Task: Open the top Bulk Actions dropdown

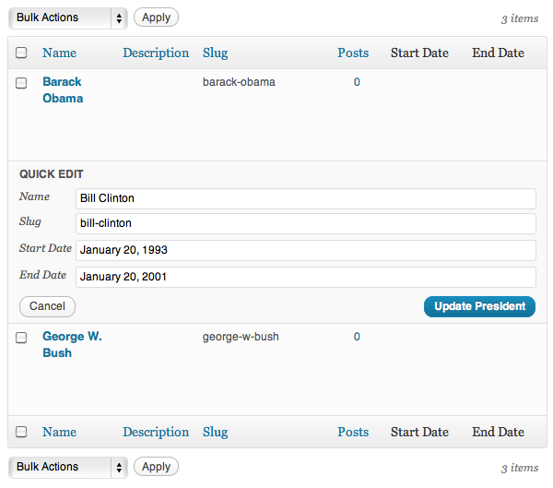Action: pyautogui.click(x=67, y=18)
